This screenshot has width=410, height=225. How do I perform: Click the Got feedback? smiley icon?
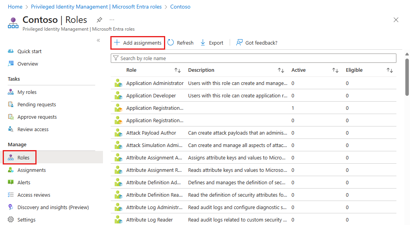240,43
